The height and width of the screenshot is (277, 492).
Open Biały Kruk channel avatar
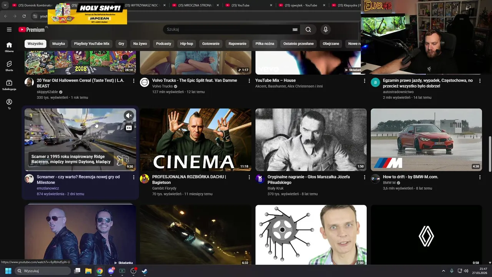tap(260, 179)
